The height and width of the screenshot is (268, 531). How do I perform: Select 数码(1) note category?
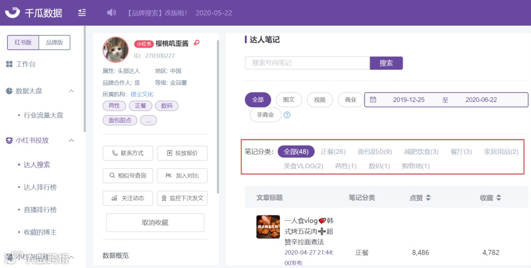tap(379, 166)
